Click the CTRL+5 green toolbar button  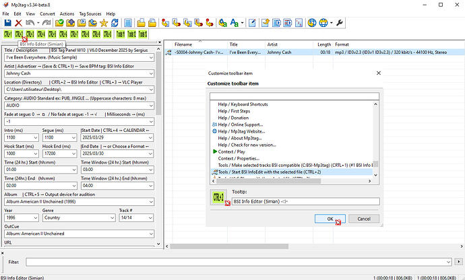coord(52,34)
